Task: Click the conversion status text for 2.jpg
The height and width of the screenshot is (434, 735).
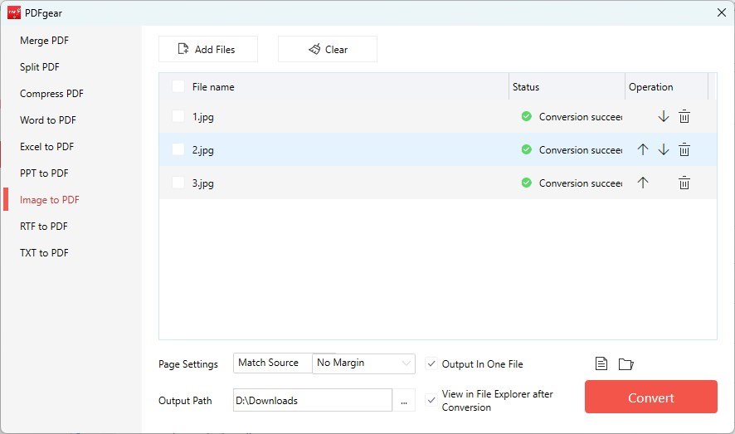Action: tap(581, 150)
